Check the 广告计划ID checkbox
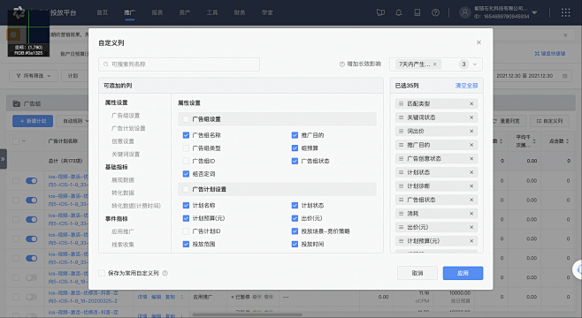This screenshot has height=318, width=582. tap(186, 231)
